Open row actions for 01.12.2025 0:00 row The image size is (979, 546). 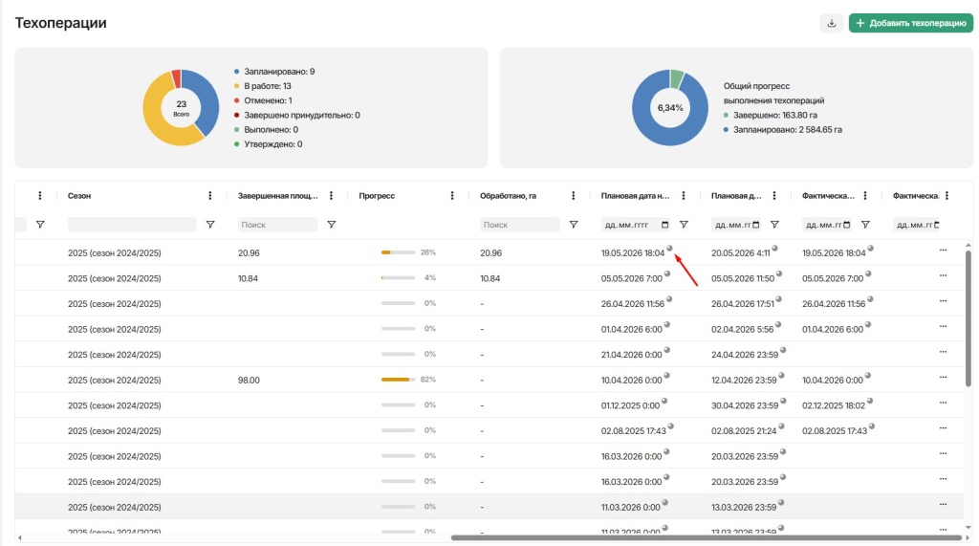pyautogui.click(x=943, y=403)
